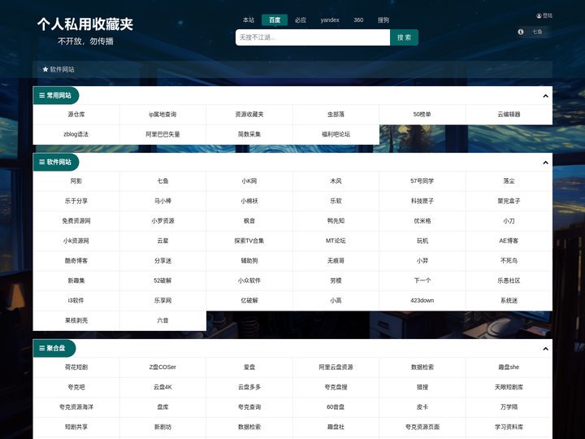This screenshot has height=439, width=585.
Task: Open the 不死鸟 link
Action: [x=509, y=261]
